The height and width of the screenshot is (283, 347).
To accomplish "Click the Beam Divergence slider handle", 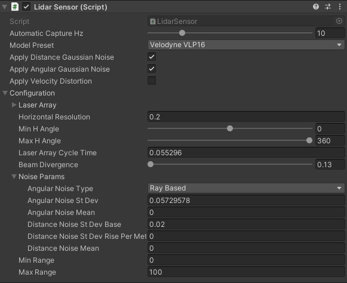I will [x=151, y=164].
